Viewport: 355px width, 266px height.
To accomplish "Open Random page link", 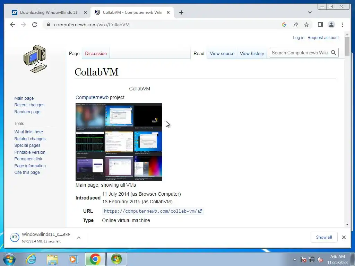I will pos(27,112).
